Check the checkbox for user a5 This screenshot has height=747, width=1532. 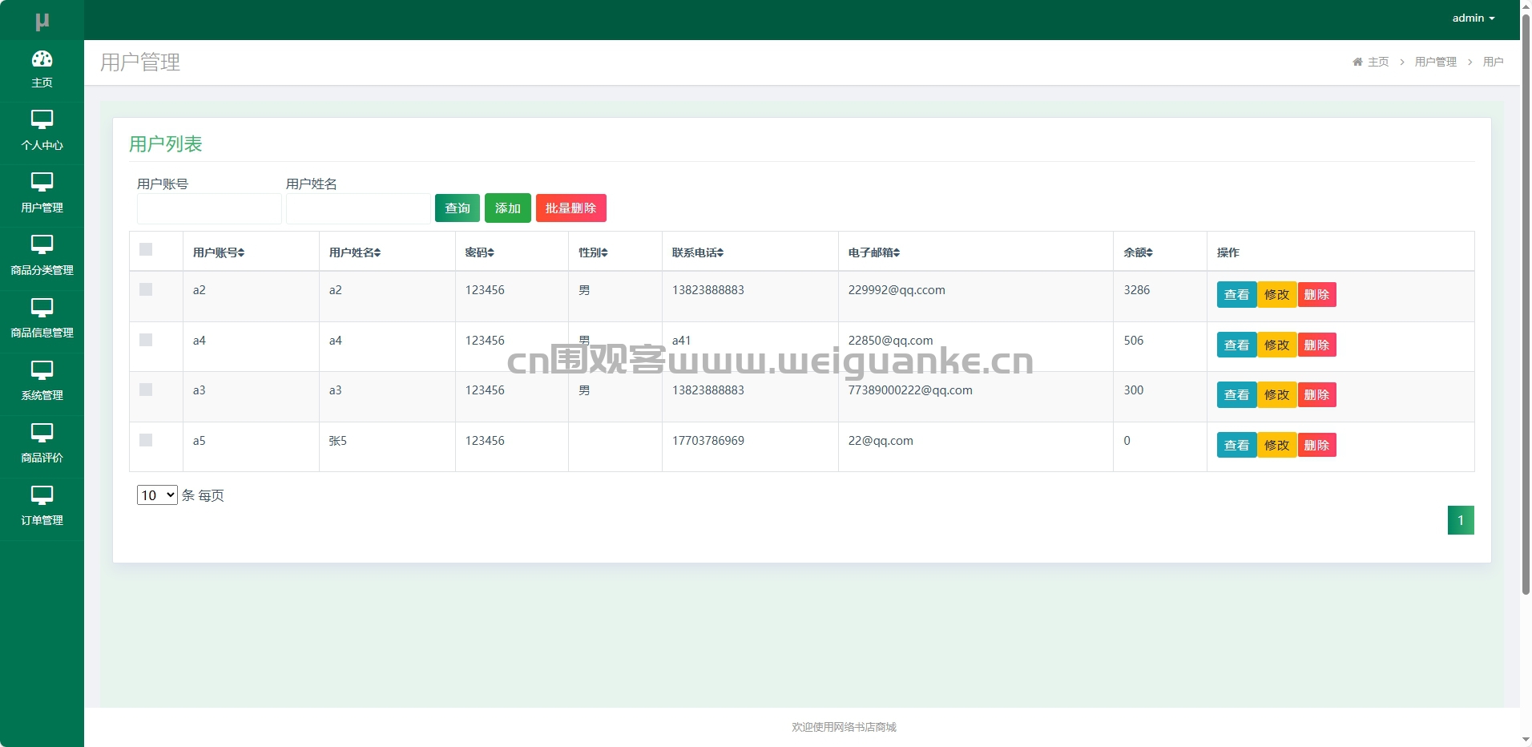click(x=146, y=440)
